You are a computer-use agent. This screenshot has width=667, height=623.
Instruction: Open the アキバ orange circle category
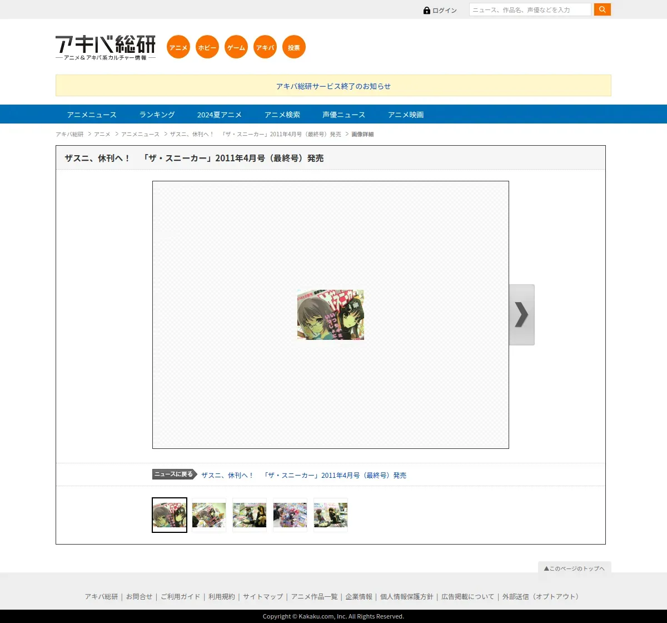pos(265,47)
